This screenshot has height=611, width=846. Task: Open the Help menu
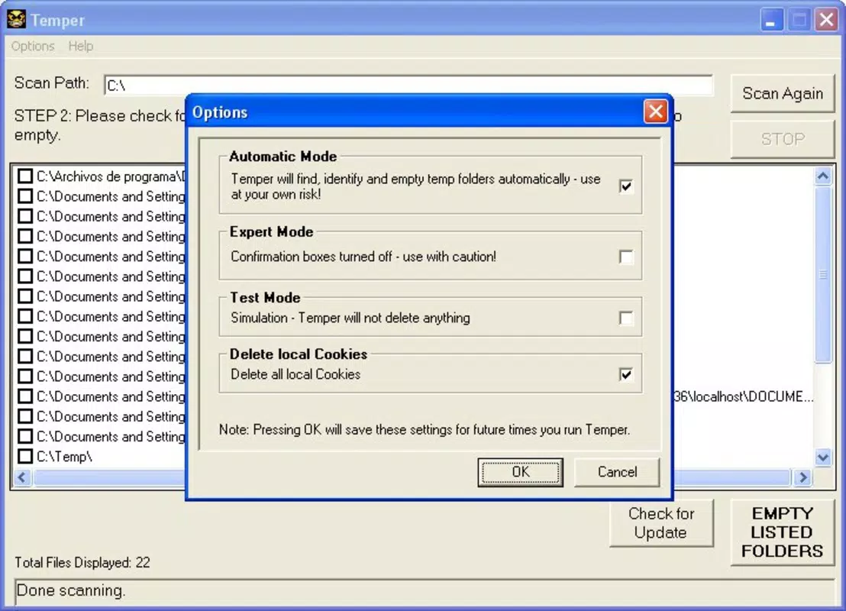tap(80, 47)
